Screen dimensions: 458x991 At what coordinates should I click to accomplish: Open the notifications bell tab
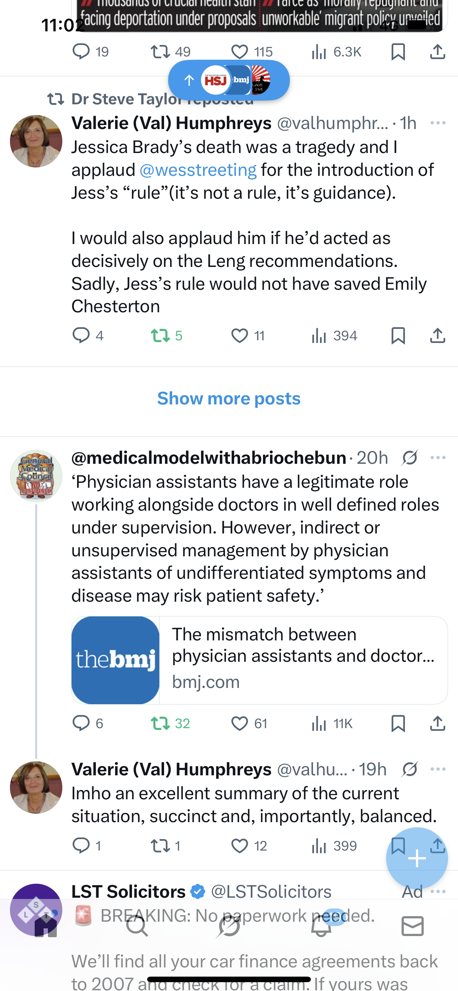pyautogui.click(x=321, y=926)
